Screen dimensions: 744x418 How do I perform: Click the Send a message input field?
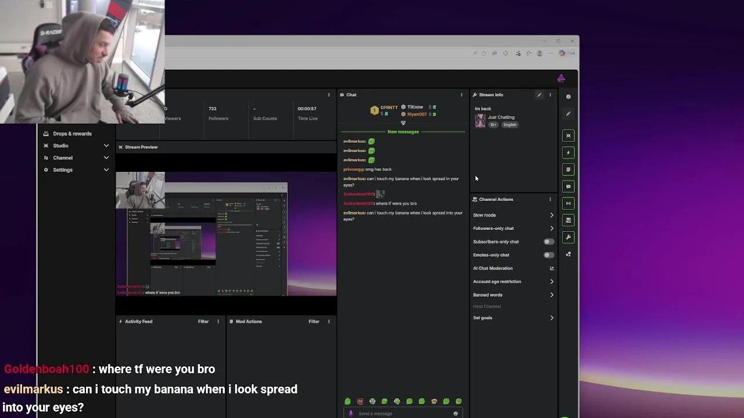point(404,413)
